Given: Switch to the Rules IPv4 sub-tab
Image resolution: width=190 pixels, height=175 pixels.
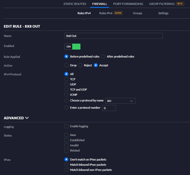Looking at the screenshot, I should tap(84, 13).
